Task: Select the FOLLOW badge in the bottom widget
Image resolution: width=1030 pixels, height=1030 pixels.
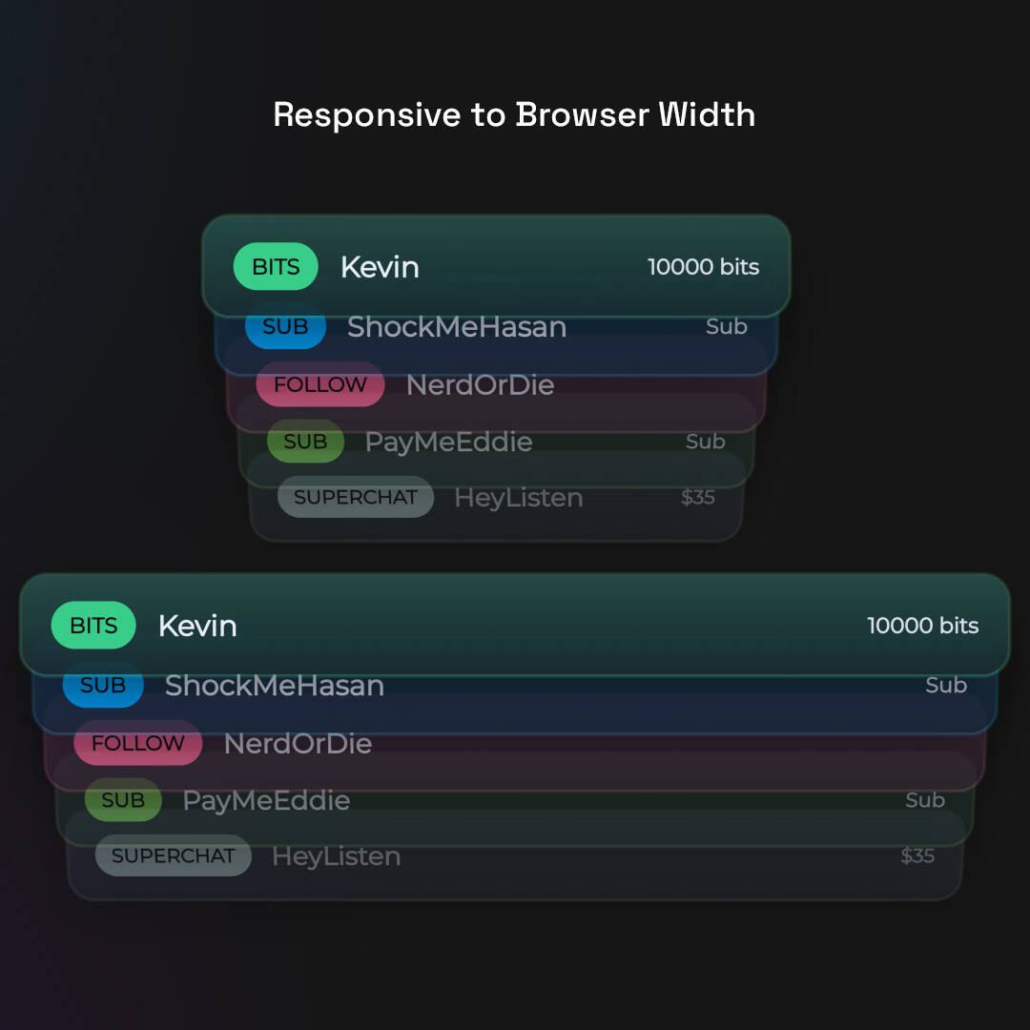Action: pos(136,744)
